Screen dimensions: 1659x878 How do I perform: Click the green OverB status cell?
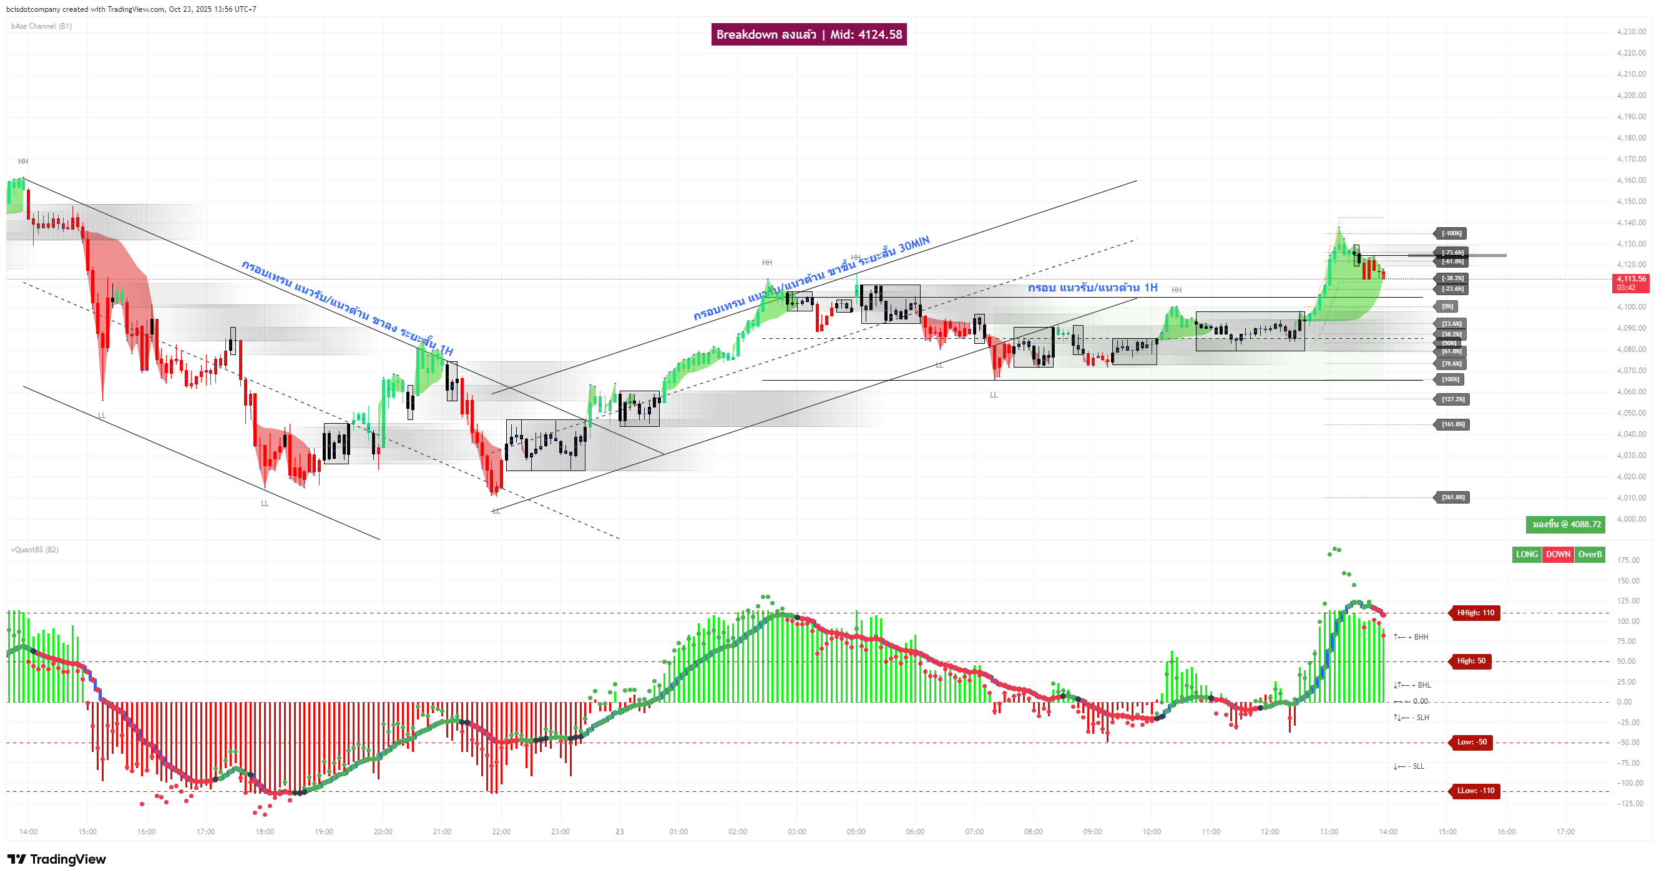pyautogui.click(x=1590, y=554)
